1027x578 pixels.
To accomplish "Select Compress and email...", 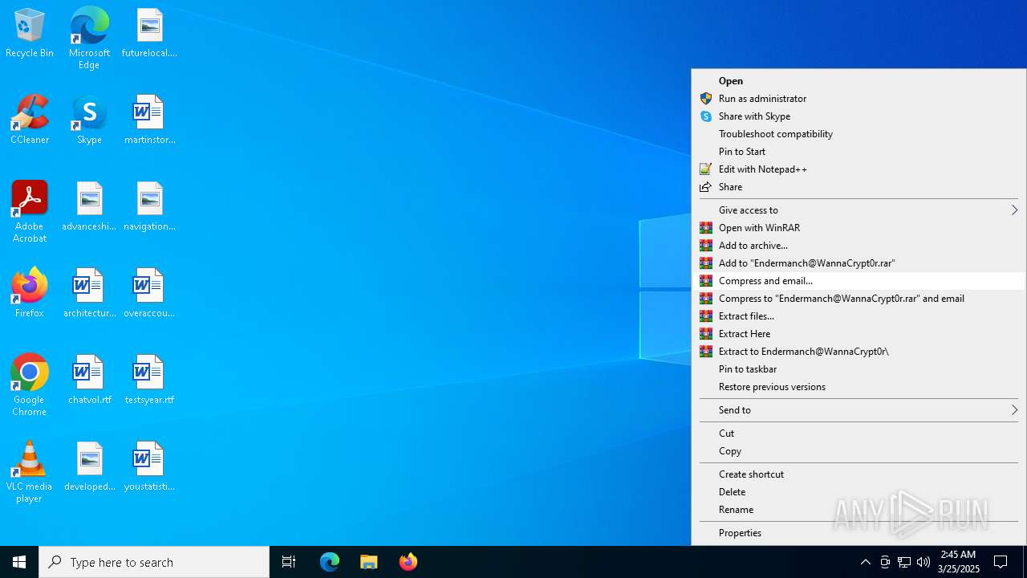I will tap(859, 281).
